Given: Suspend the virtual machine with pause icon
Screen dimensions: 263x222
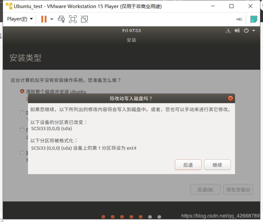Looking at the screenshot, I should [44, 19].
